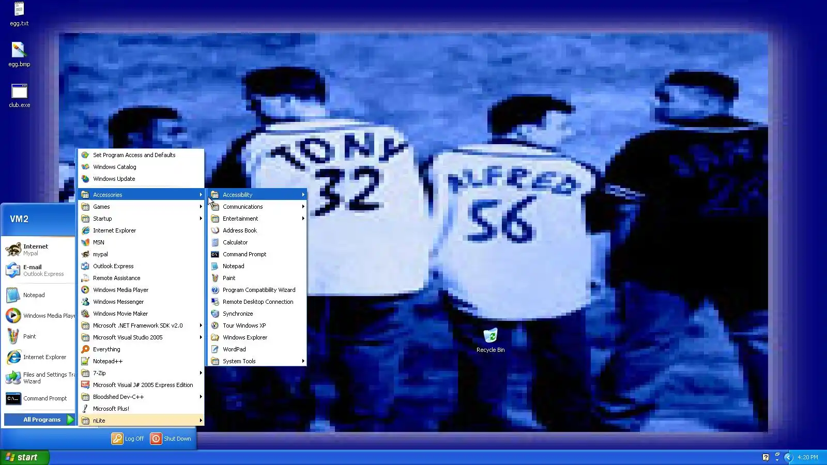Open pinned Notepad in Start menu
Viewport: 827px width, 465px height.
point(39,295)
